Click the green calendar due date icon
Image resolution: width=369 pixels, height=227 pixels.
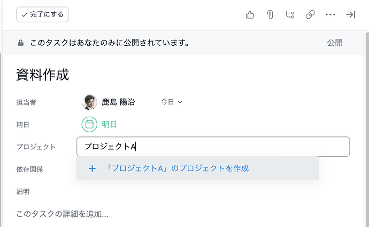tap(89, 125)
